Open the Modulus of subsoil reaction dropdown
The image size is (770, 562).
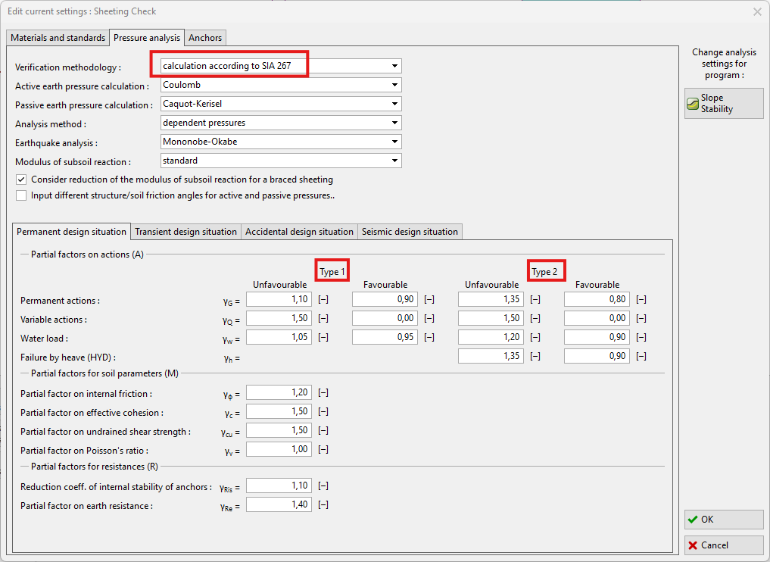point(394,161)
